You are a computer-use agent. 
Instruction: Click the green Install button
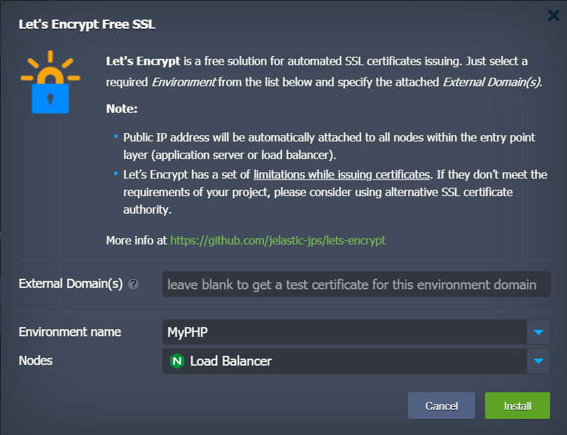pyautogui.click(x=517, y=406)
